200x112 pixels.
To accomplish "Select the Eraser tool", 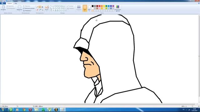I will coord(37,10).
